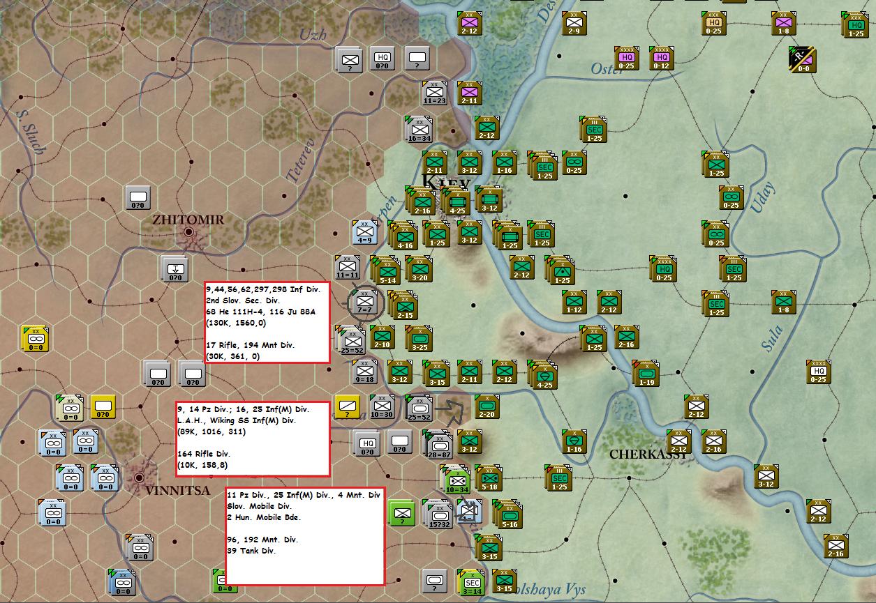Image resolution: width=876 pixels, height=603 pixels.
Task: Select the black R 0-0 counter
Action: click(803, 59)
